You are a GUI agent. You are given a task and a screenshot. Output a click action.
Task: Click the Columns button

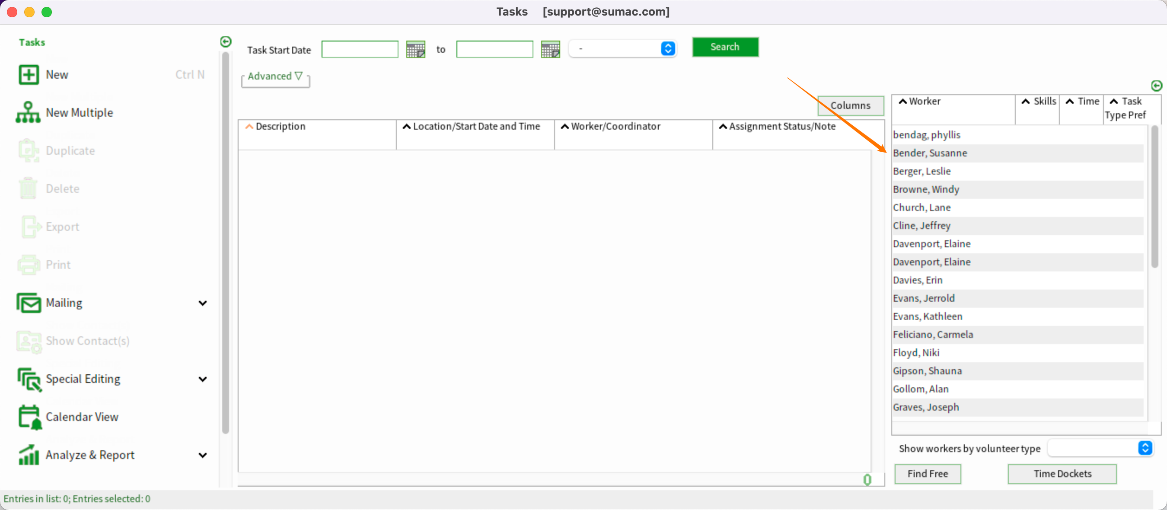pyautogui.click(x=850, y=105)
